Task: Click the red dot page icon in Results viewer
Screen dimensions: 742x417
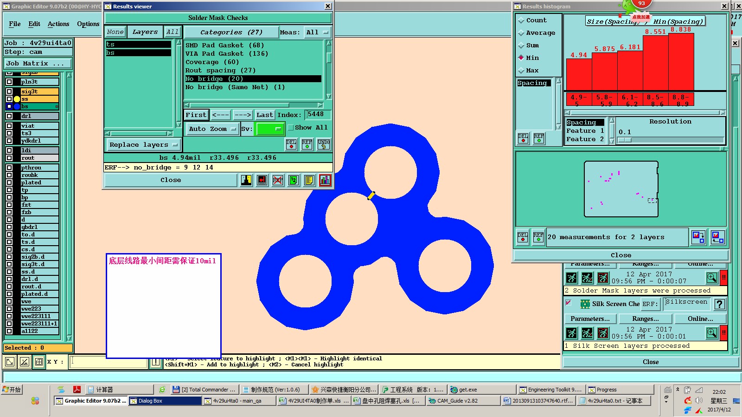Action: pyautogui.click(x=262, y=180)
